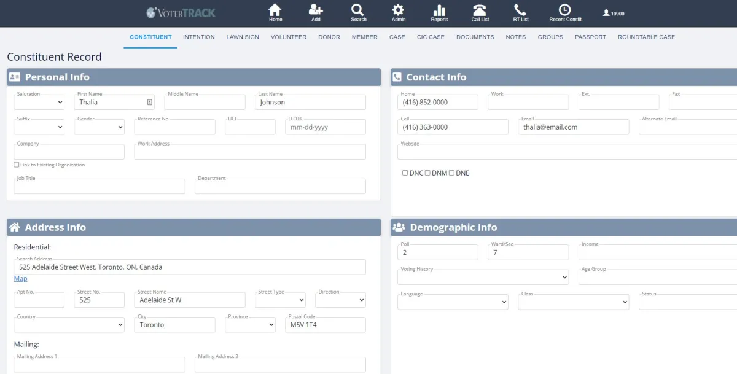
Task: Click the Postal Code field M5V 1T4
Action: coord(326,325)
